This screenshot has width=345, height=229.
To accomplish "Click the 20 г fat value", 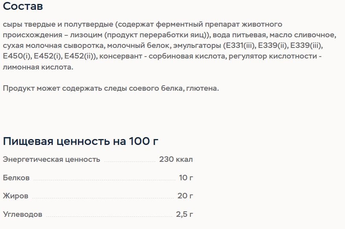I will [185, 196].
